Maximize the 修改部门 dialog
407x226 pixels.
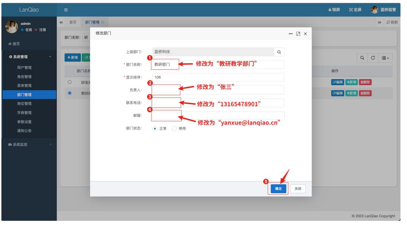[298, 34]
